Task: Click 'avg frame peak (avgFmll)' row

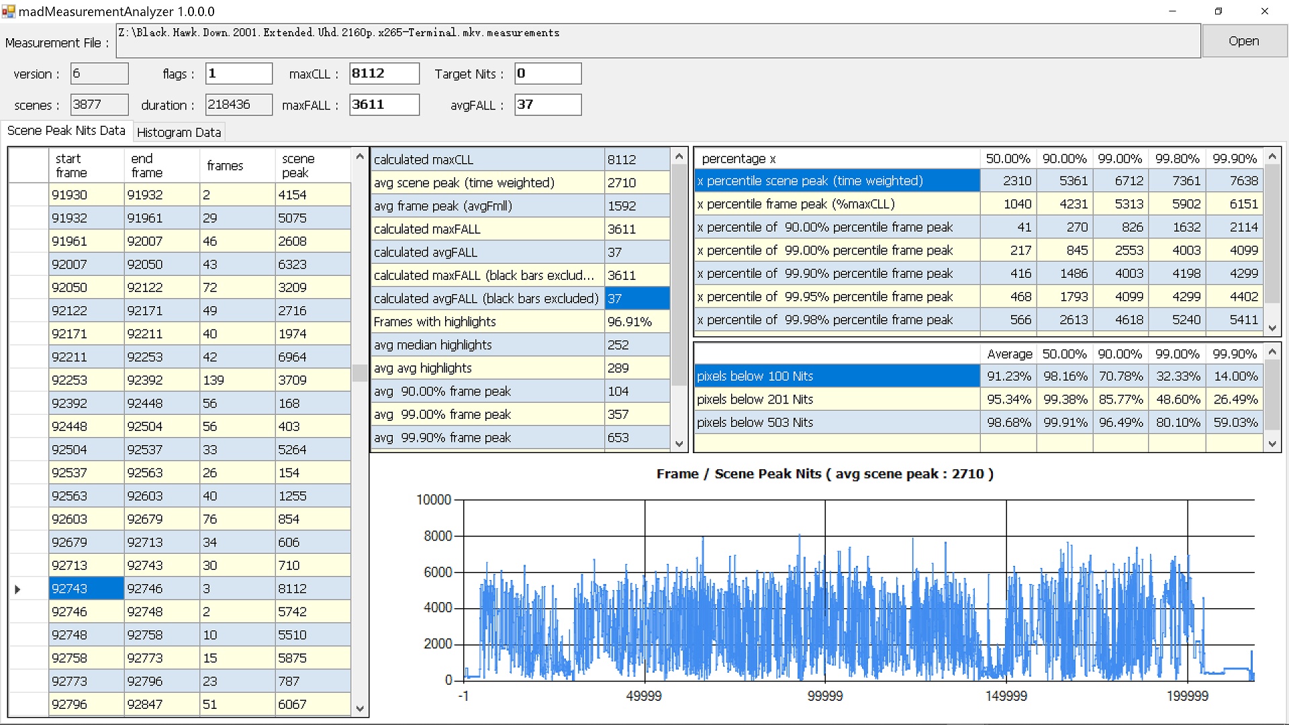Action: 520,206
